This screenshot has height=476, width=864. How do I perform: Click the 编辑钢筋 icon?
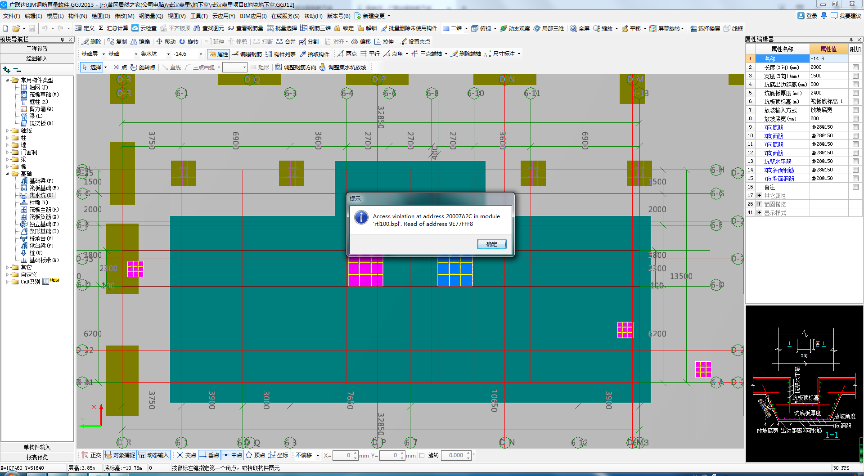coord(235,54)
